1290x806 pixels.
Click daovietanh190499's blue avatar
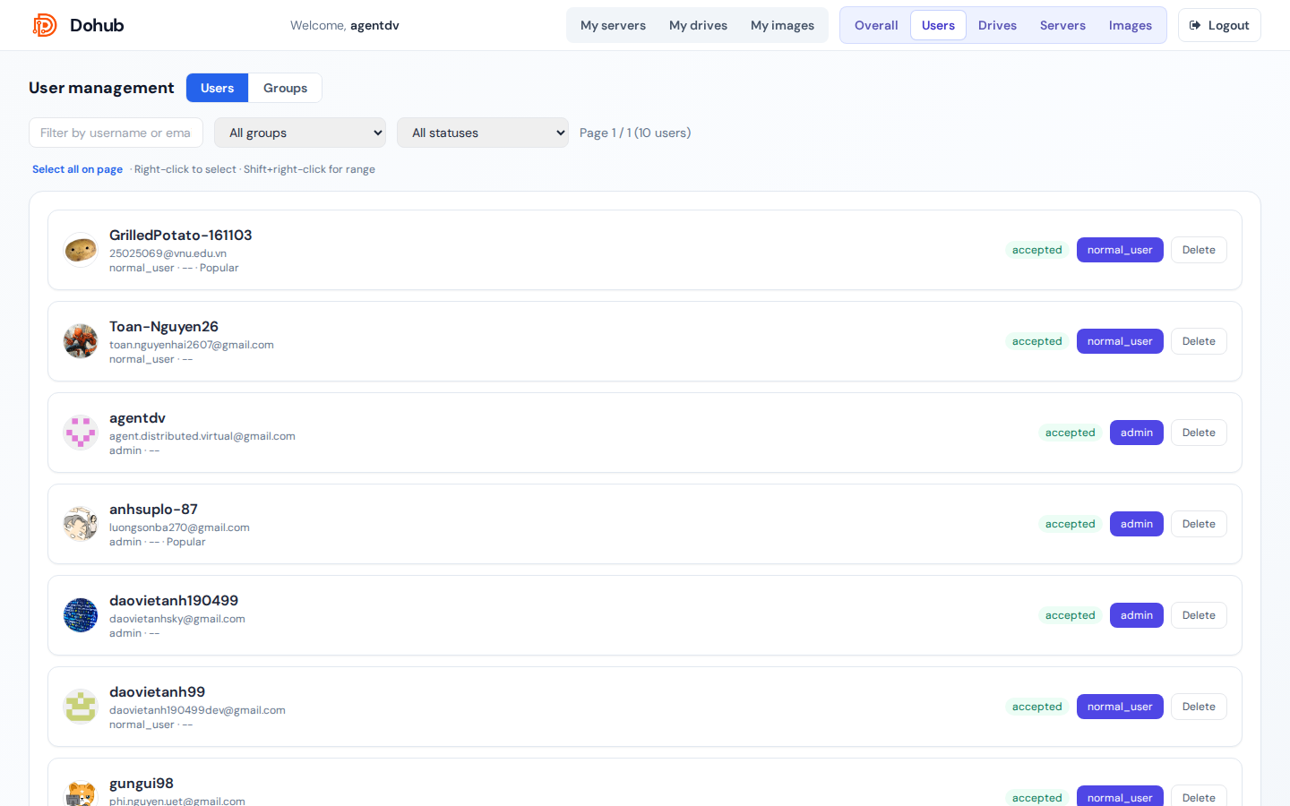pos(81,615)
